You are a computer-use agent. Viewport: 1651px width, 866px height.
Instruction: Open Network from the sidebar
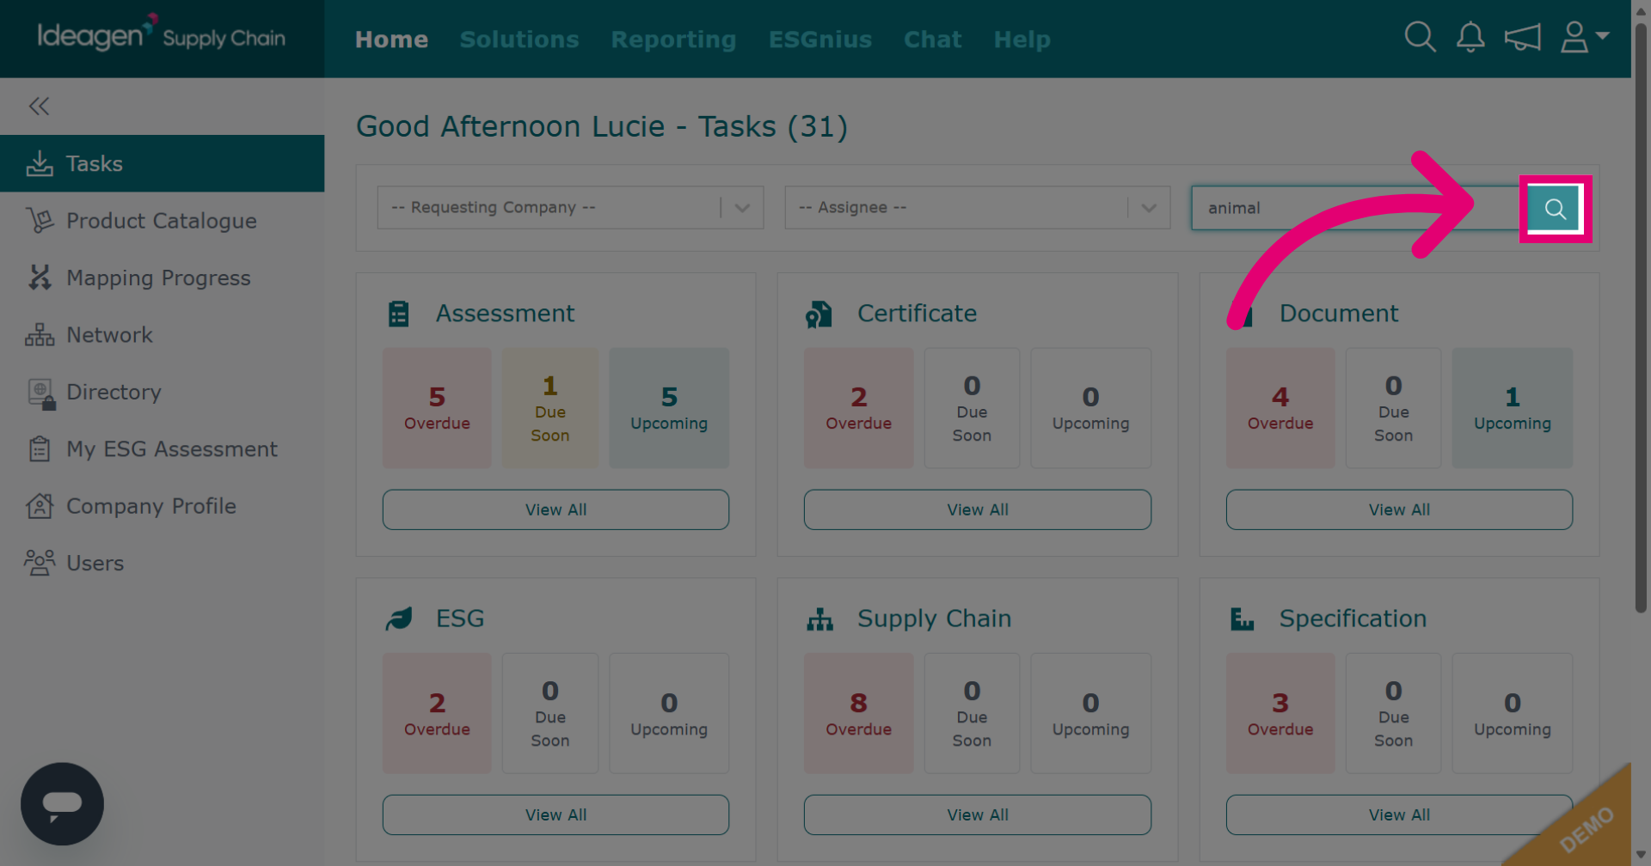(162, 335)
